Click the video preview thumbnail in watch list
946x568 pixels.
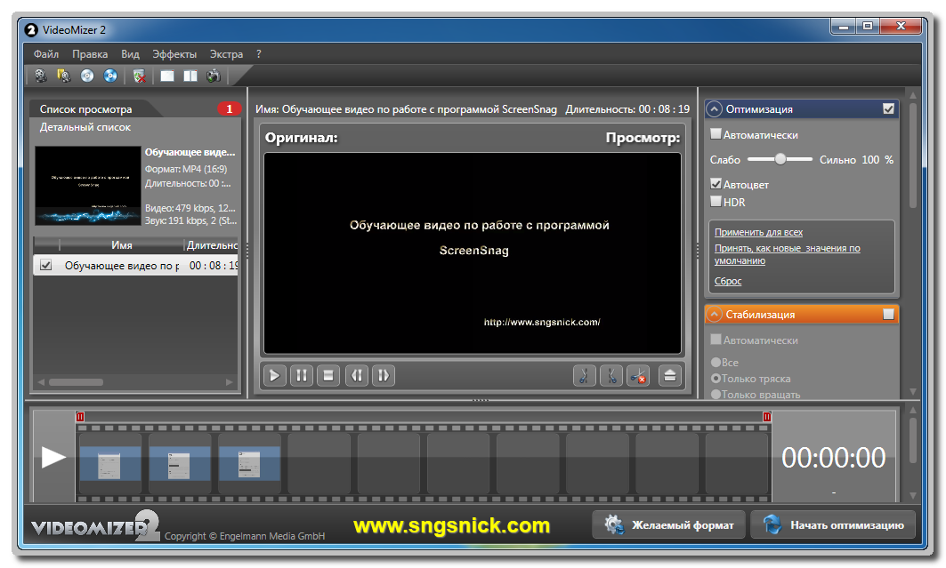(88, 186)
